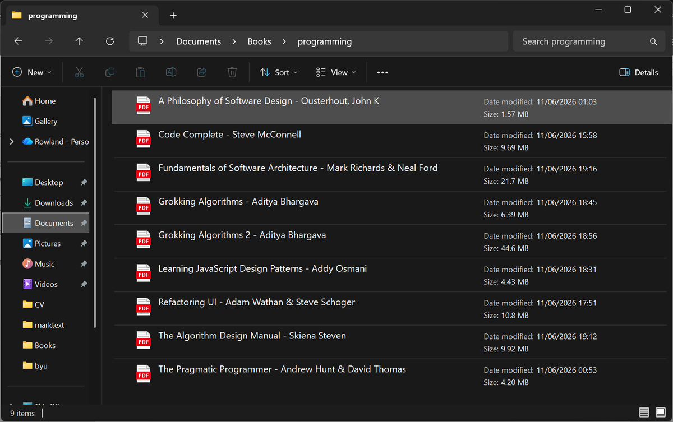Click Documents in the address bar path
673x422 pixels.
pyautogui.click(x=199, y=41)
